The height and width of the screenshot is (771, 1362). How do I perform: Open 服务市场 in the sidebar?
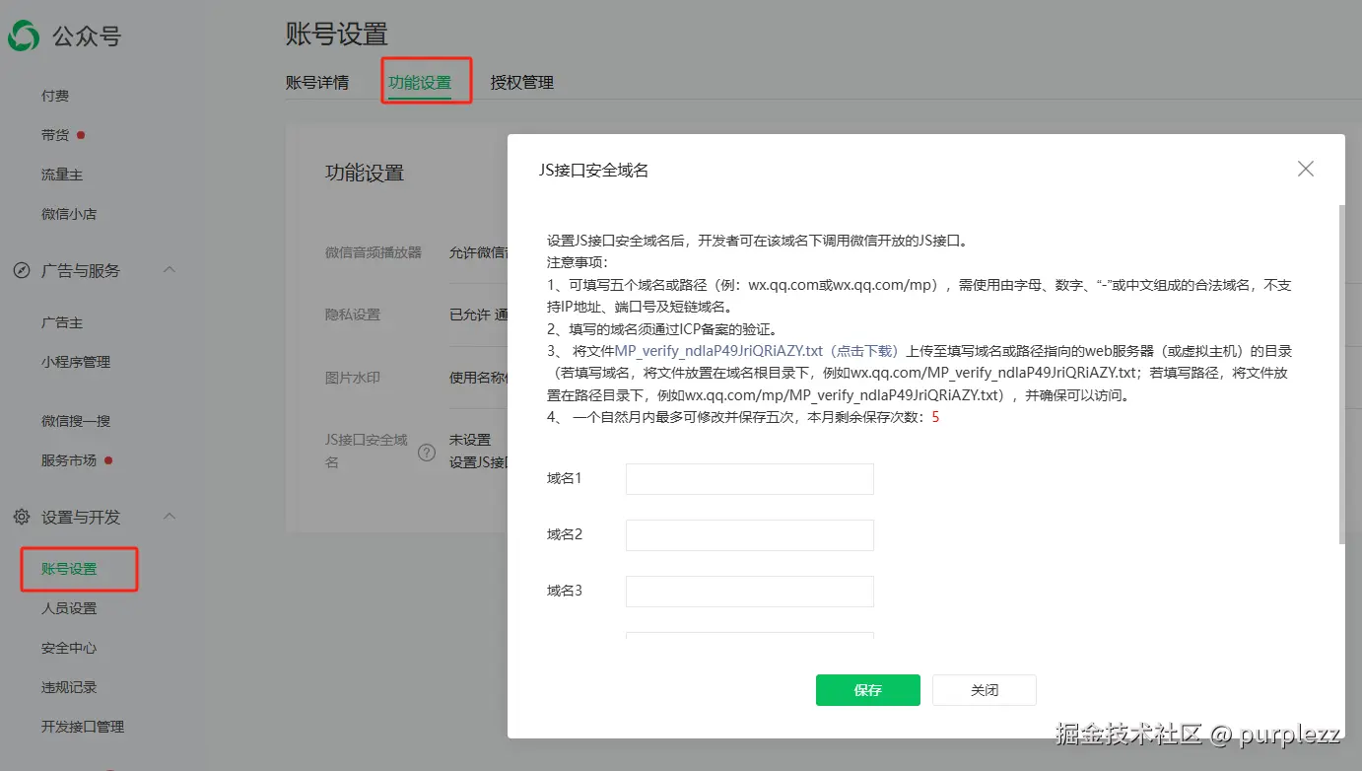pos(69,460)
